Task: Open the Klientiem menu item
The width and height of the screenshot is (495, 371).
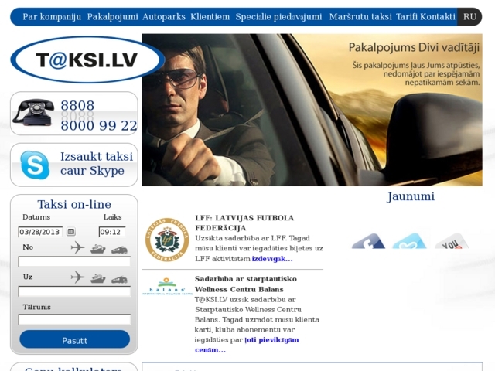Action: coord(210,17)
